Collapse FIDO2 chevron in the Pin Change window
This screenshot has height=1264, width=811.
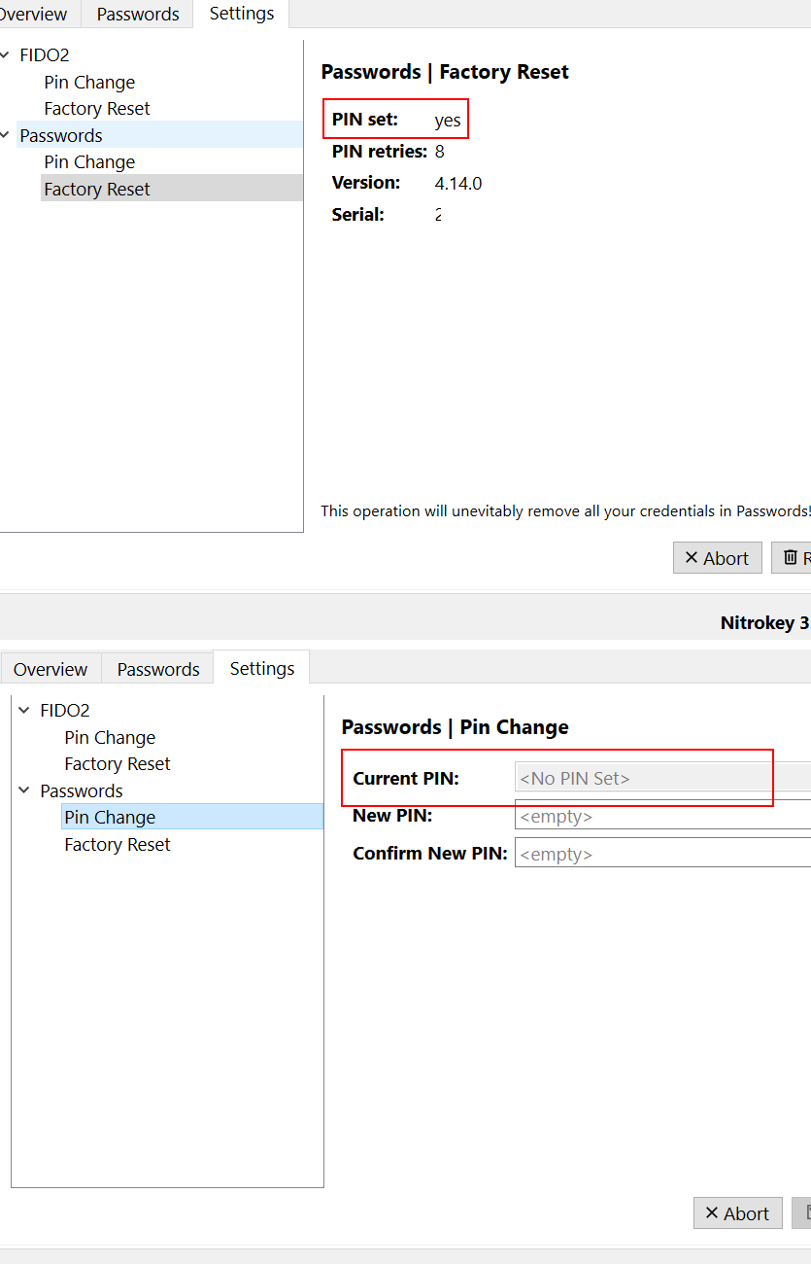pyautogui.click(x=24, y=711)
